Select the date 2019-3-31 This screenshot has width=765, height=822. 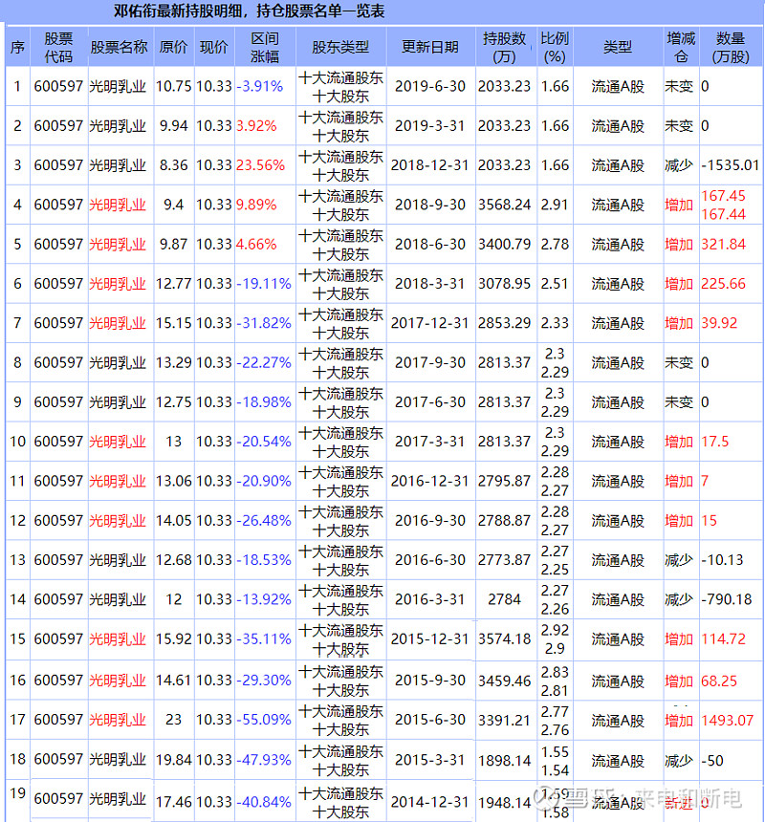[x=430, y=126]
